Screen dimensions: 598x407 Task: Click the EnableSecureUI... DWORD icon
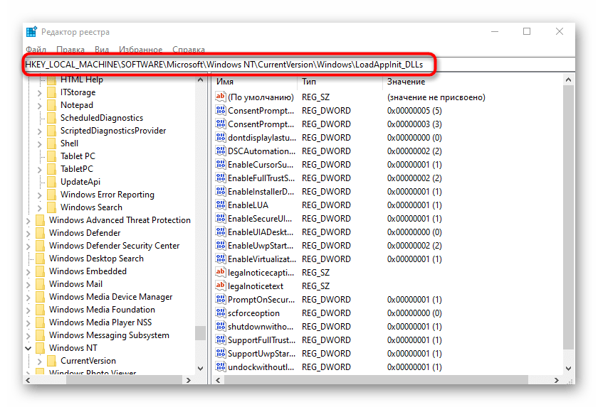[x=221, y=218]
